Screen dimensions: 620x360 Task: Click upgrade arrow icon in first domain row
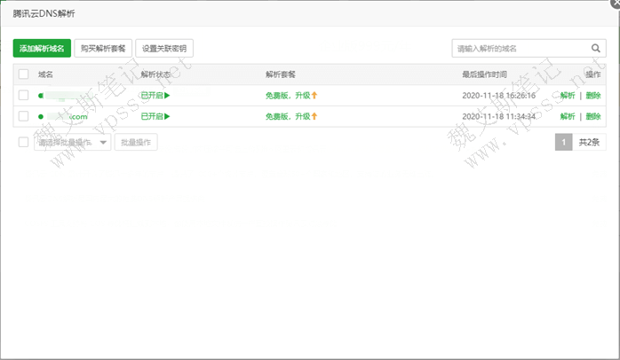click(x=314, y=95)
